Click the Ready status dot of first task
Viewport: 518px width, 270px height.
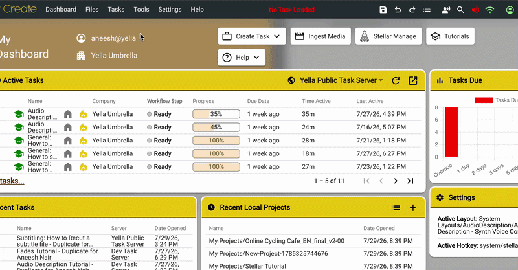(150, 114)
